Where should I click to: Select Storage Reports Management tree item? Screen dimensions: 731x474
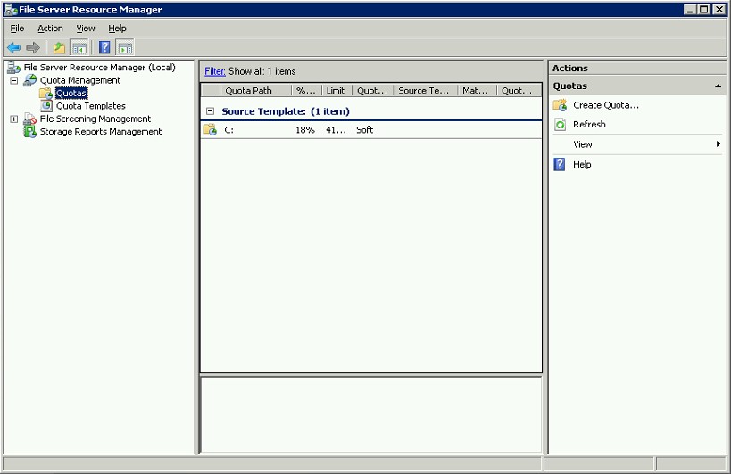pos(101,132)
